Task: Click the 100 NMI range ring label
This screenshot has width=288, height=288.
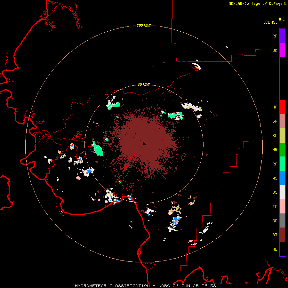Action: tap(144, 25)
